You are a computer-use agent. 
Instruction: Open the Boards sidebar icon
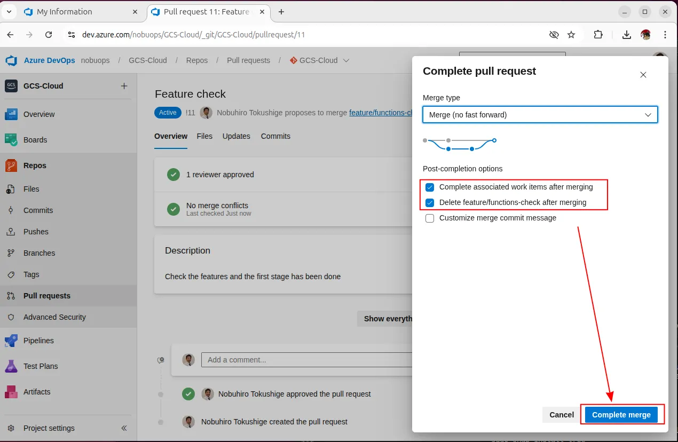tap(11, 140)
